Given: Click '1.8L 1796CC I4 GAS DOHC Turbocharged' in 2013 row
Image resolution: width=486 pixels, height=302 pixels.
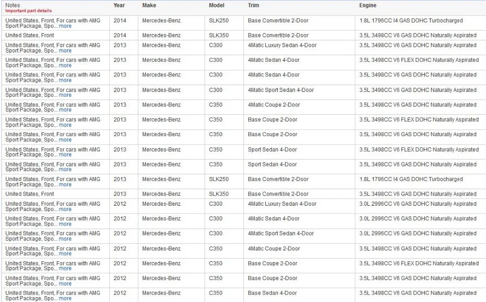Looking at the screenshot, I should pyautogui.click(x=411, y=179).
